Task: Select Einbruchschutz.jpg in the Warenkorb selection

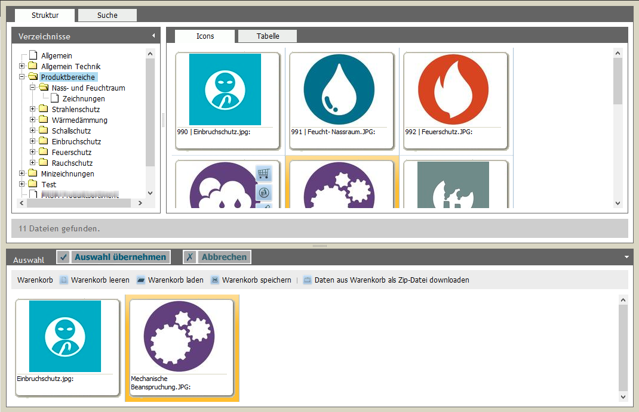Action: (67, 347)
